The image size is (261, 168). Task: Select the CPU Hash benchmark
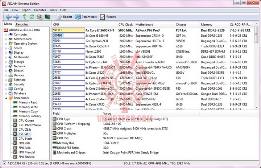[x=25, y=139]
